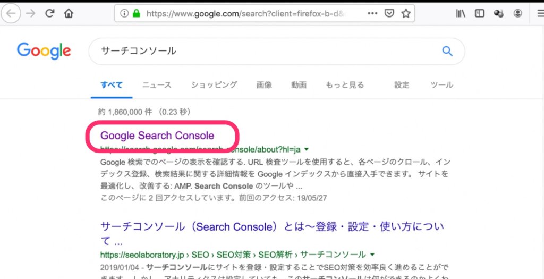544x279 pixels.
Task: Expand options arrow beside the Search Console URL
Action: point(307,149)
